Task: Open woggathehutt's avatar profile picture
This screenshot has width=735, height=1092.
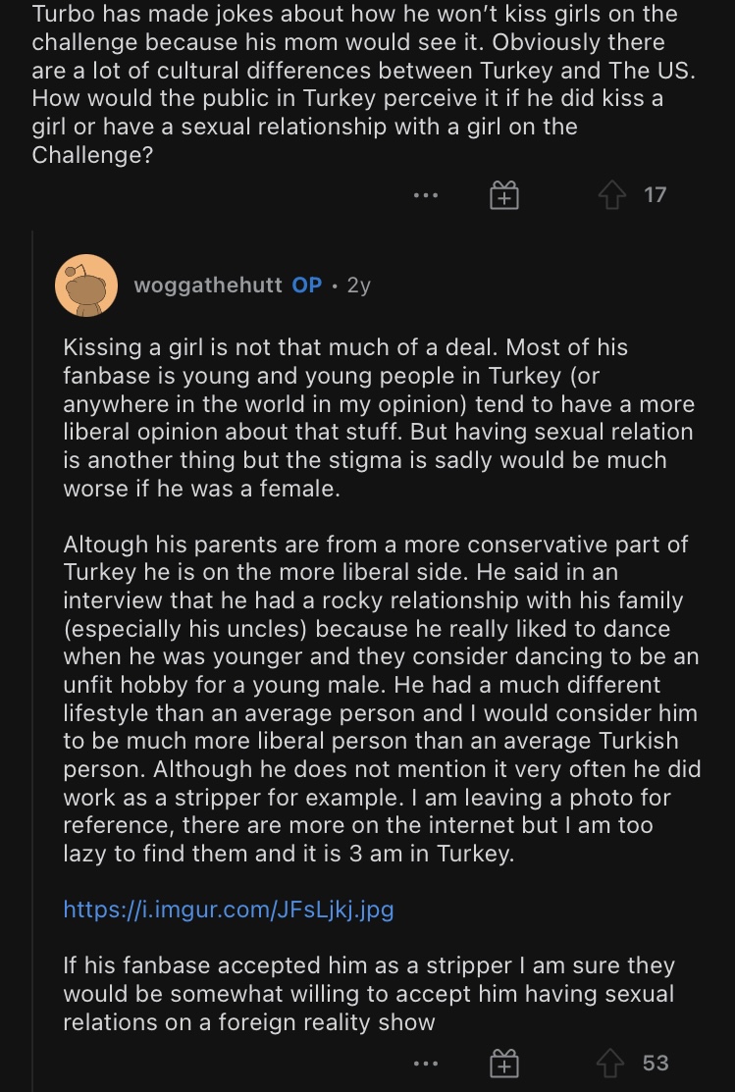Action: click(x=86, y=286)
